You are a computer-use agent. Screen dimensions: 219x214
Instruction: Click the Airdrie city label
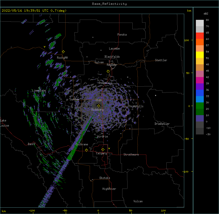[103, 136]
